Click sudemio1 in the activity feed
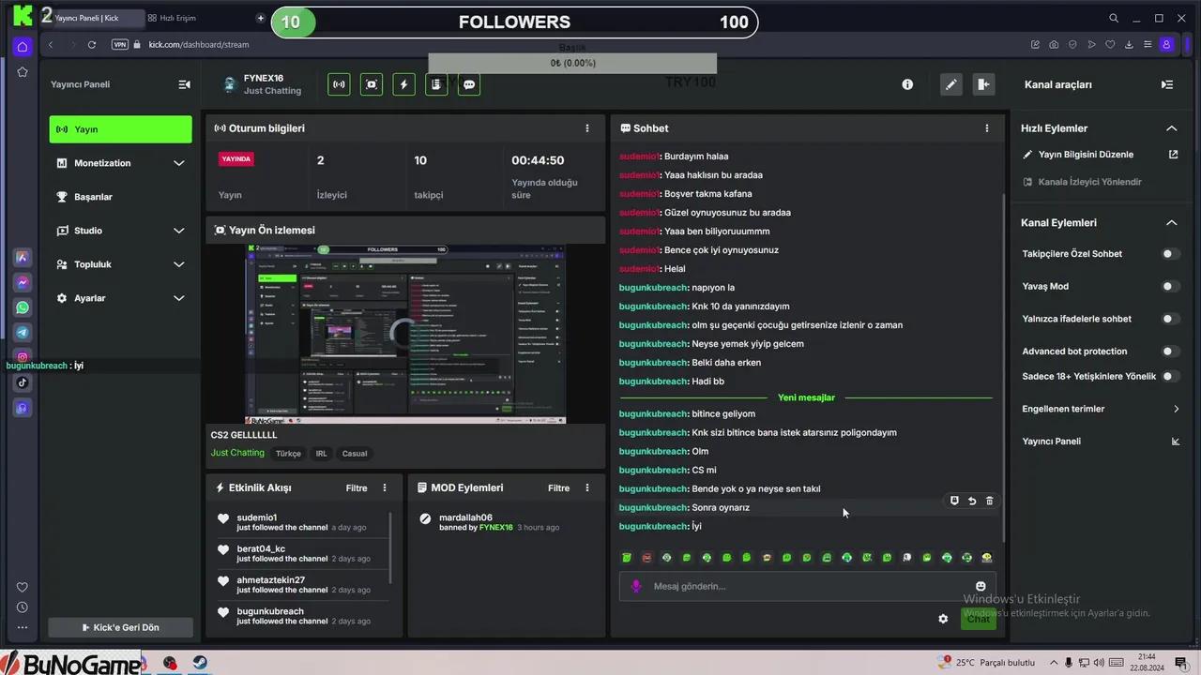The image size is (1201, 675). click(256, 517)
